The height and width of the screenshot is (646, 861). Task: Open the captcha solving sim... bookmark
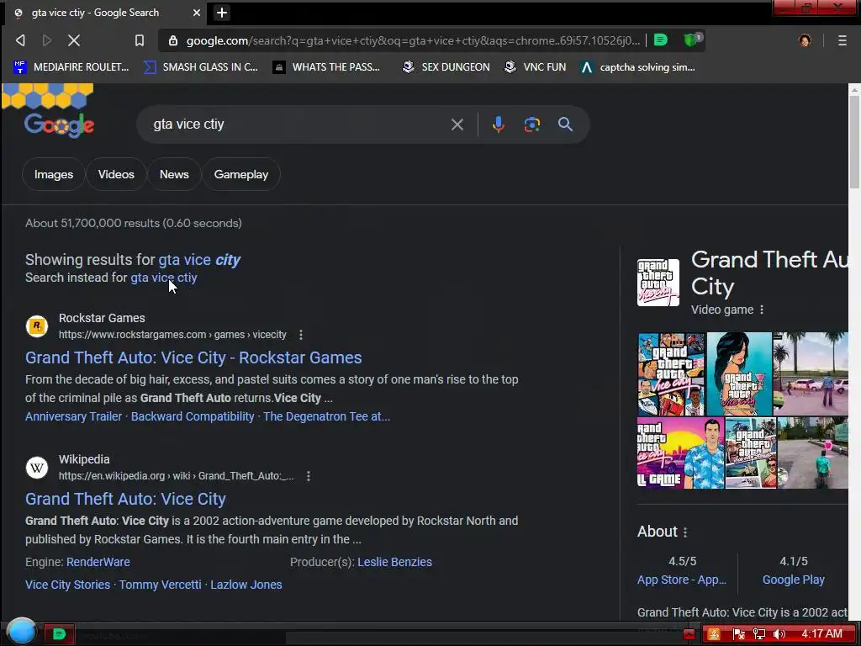[637, 67]
